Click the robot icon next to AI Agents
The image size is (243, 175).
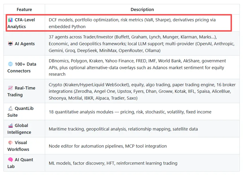pos(10,44)
